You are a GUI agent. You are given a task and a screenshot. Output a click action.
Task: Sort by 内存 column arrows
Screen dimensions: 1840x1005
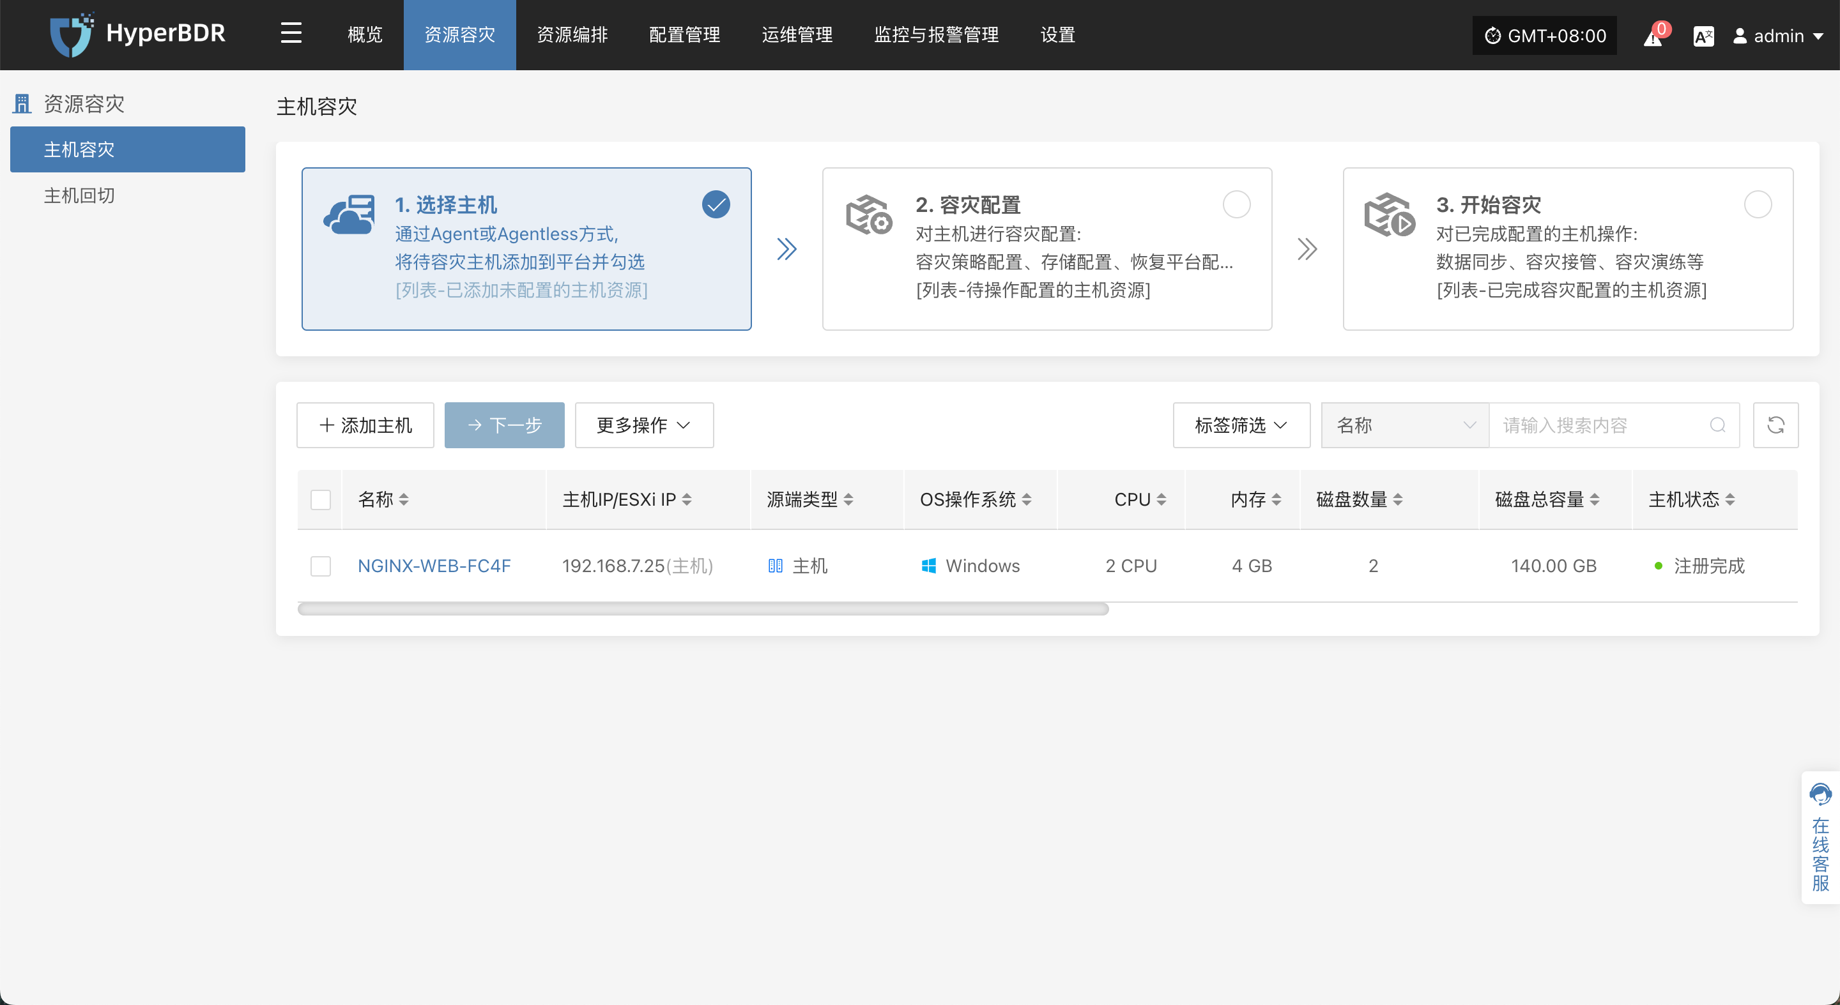coord(1276,500)
